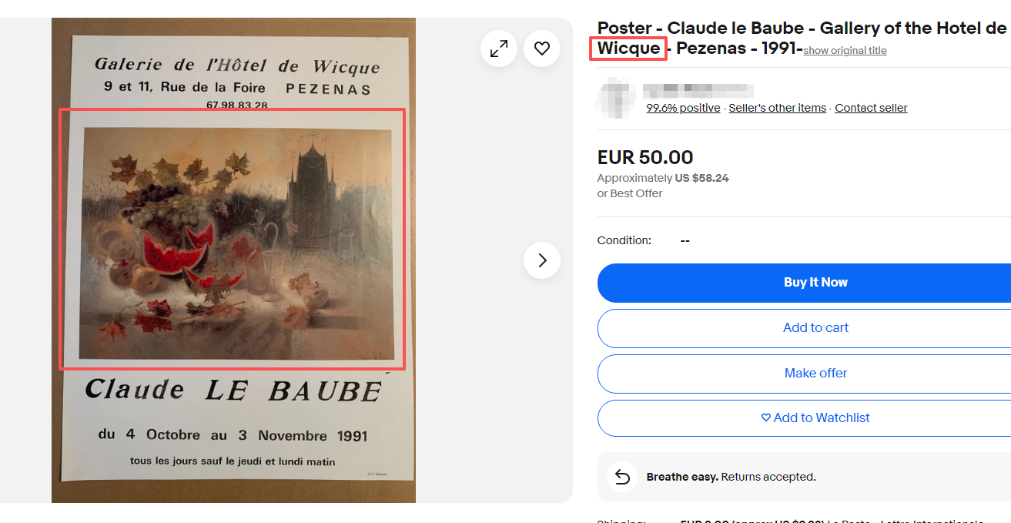Viewport: 1011px width, 523px height.
Task: Expand the poster image to fullscreen
Action: (499, 49)
